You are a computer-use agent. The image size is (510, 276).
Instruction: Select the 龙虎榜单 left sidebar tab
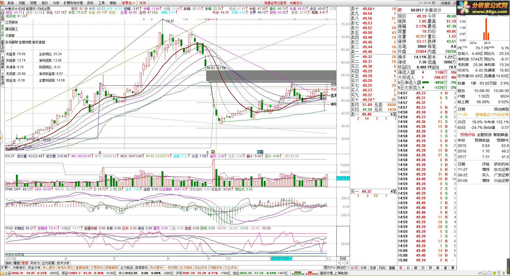point(2,63)
